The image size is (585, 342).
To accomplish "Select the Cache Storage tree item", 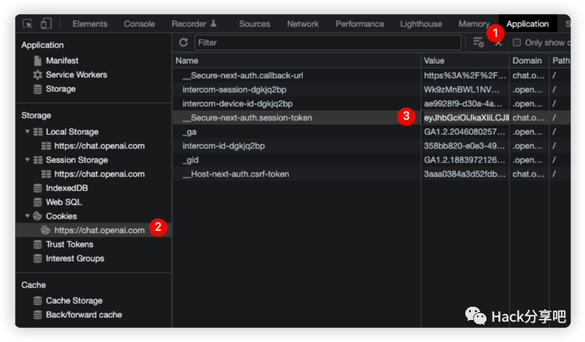I will (74, 301).
